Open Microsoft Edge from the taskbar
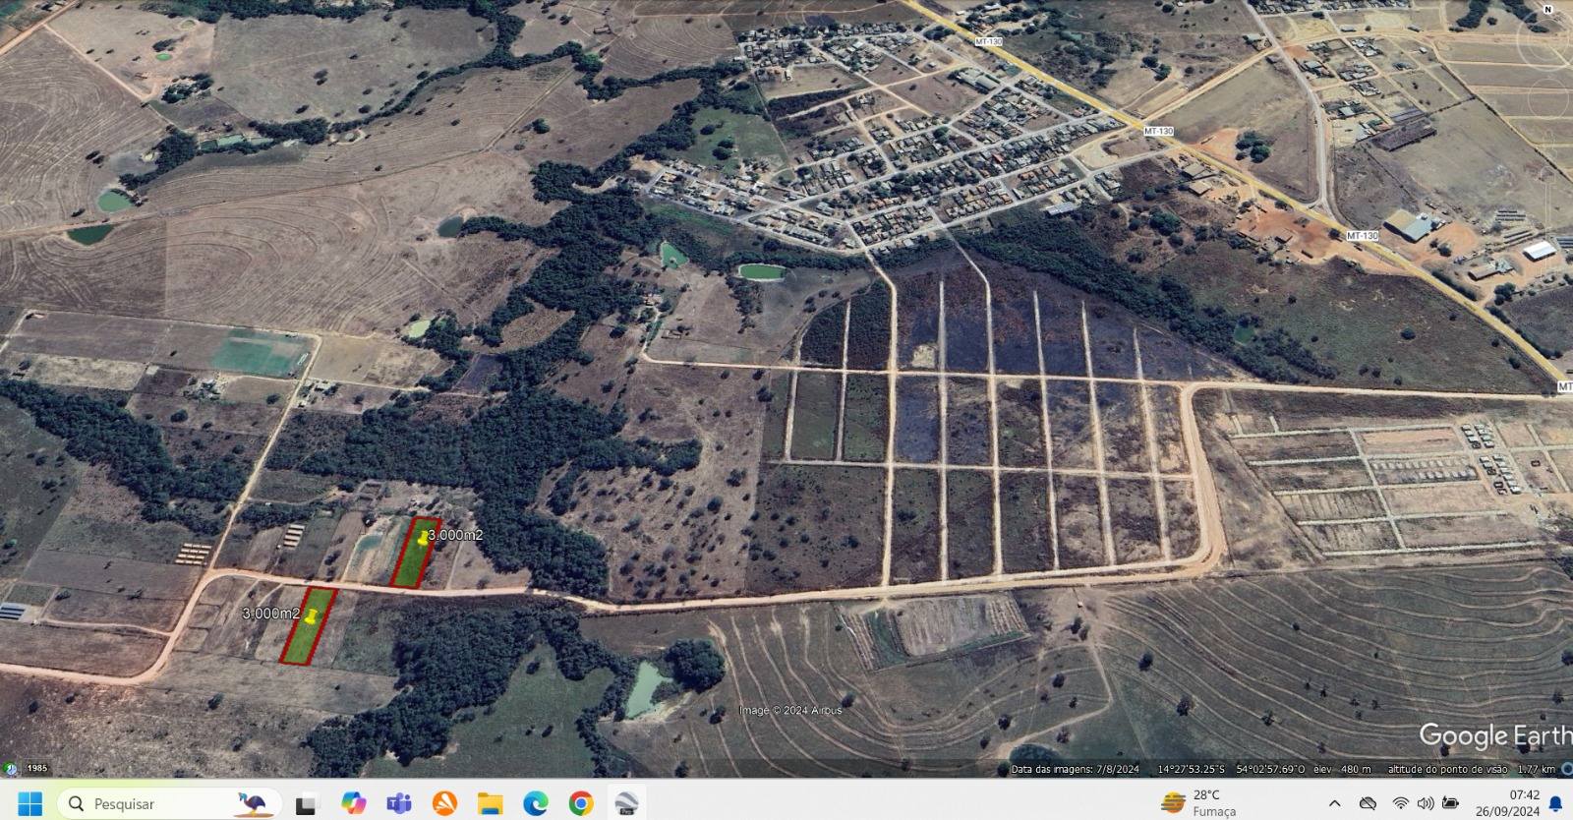 [x=536, y=803]
